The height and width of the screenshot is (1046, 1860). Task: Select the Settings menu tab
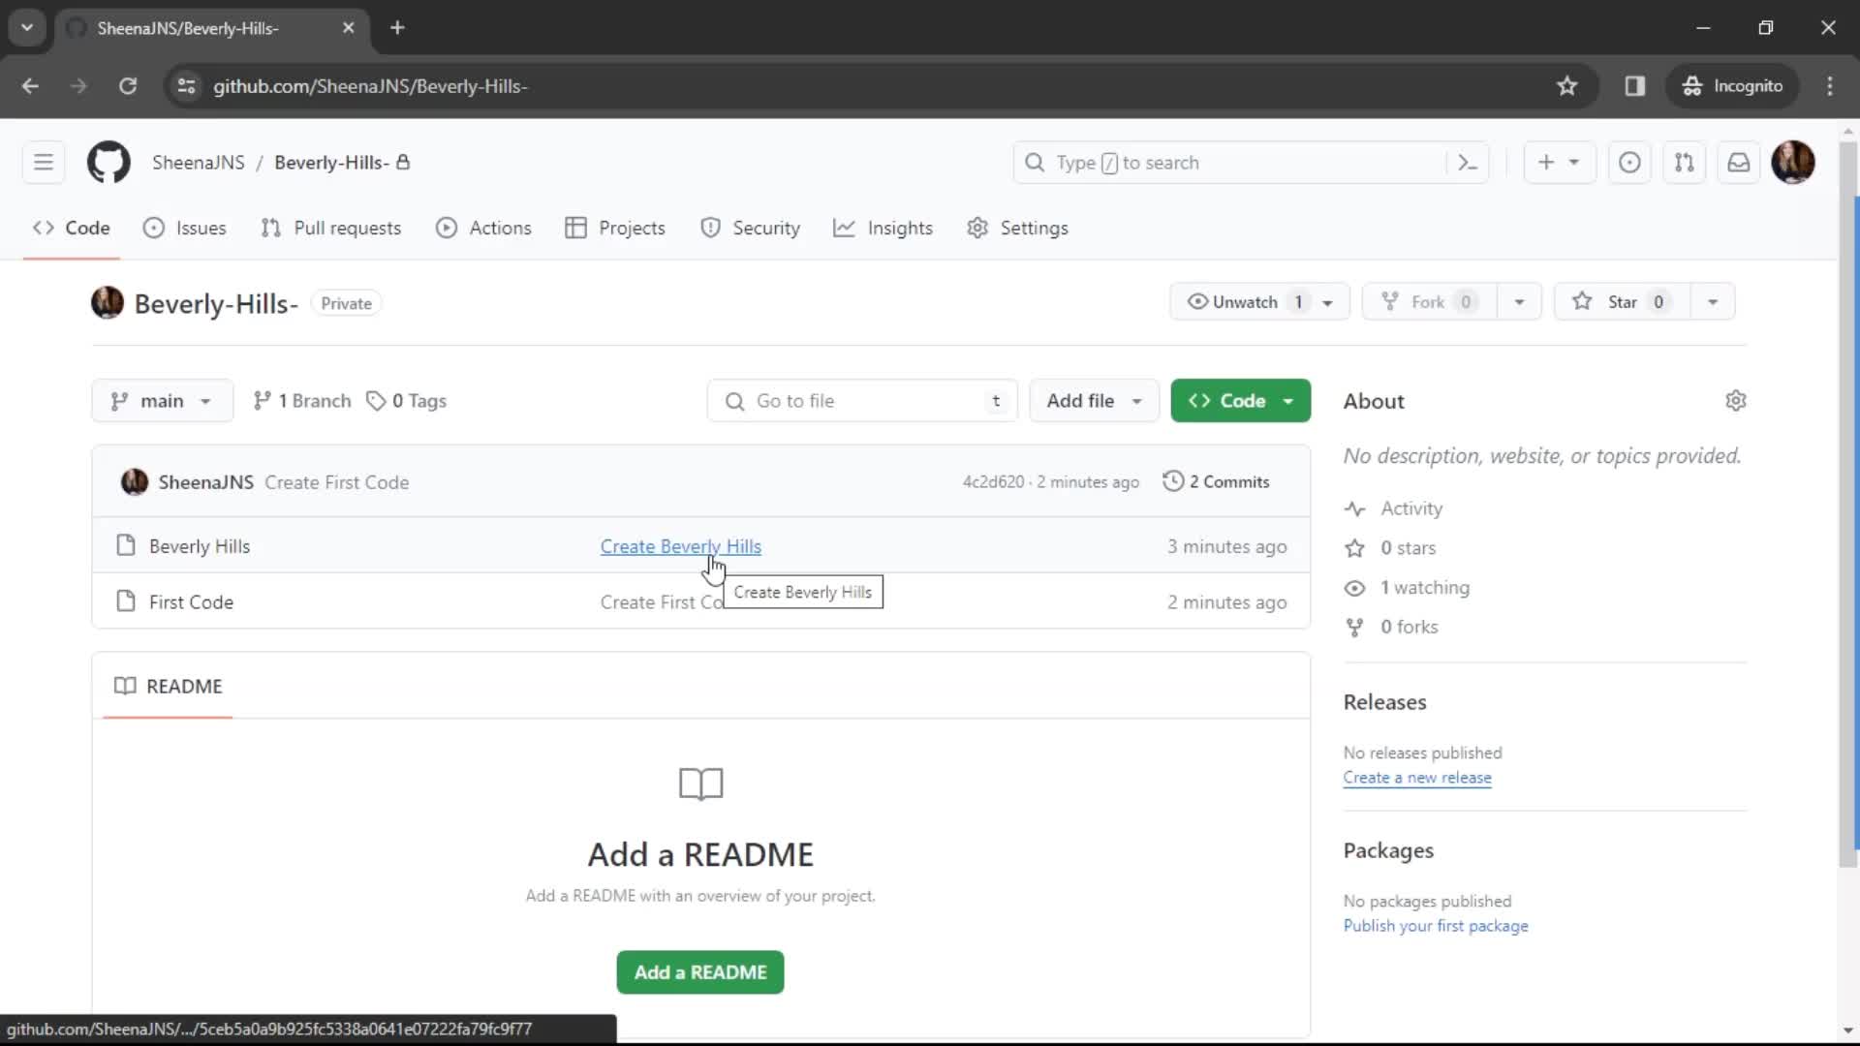point(1035,228)
